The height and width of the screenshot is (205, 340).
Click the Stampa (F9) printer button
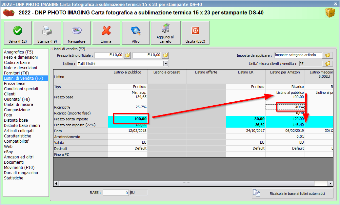(47, 33)
